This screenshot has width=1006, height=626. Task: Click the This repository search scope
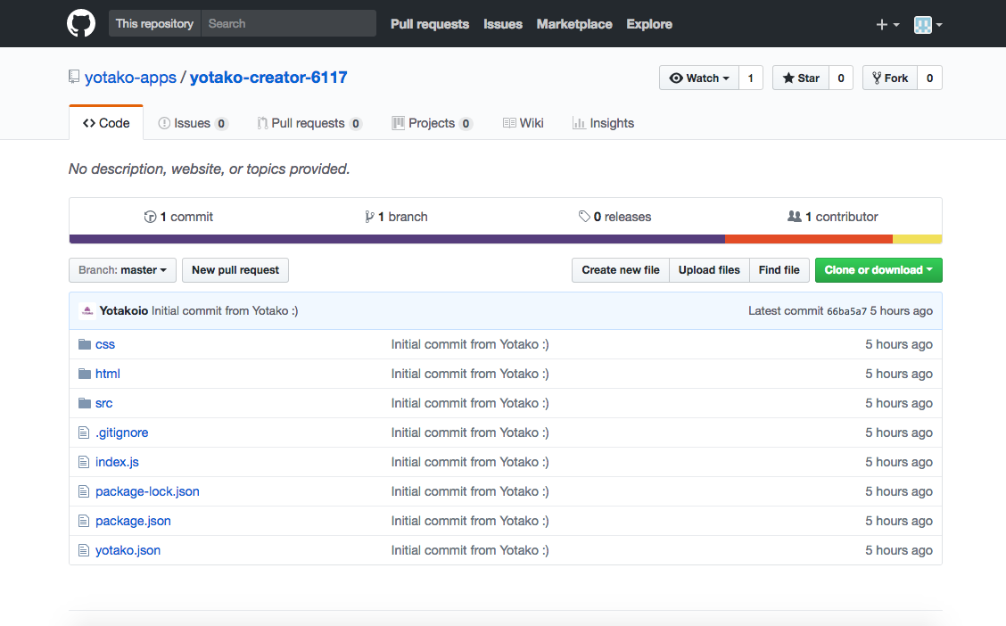[154, 24]
